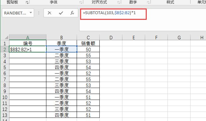Select row 3 header

(5, 55)
